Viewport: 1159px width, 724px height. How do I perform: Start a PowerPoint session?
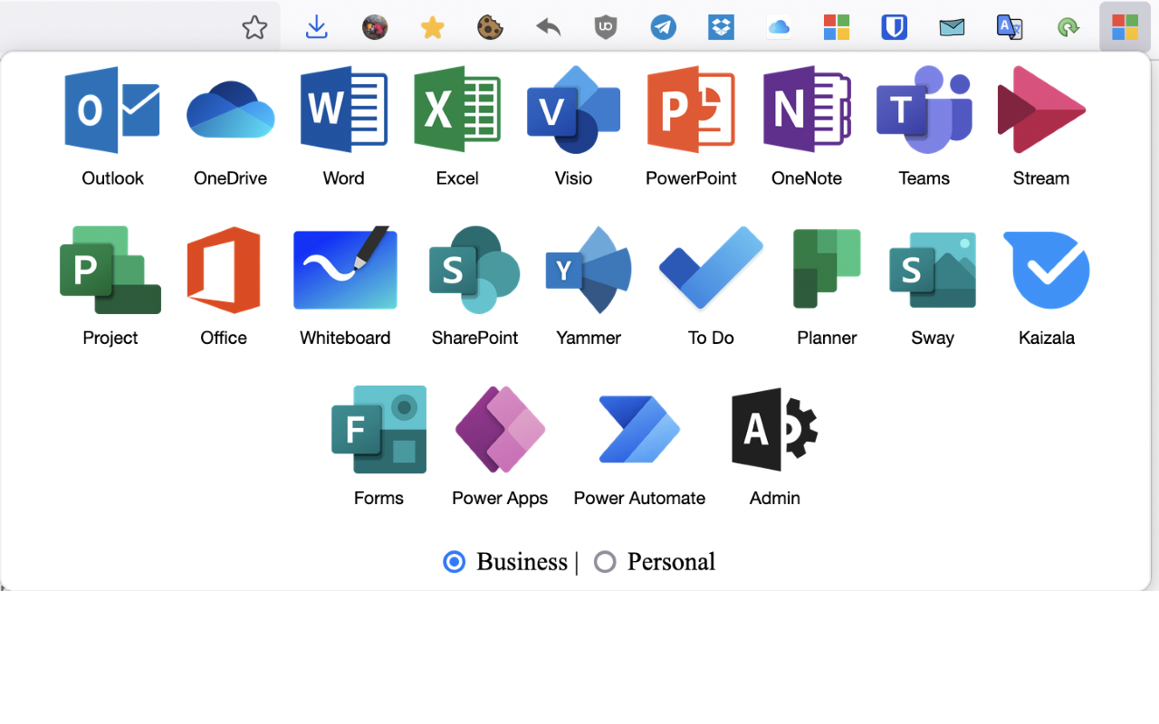pos(691,109)
